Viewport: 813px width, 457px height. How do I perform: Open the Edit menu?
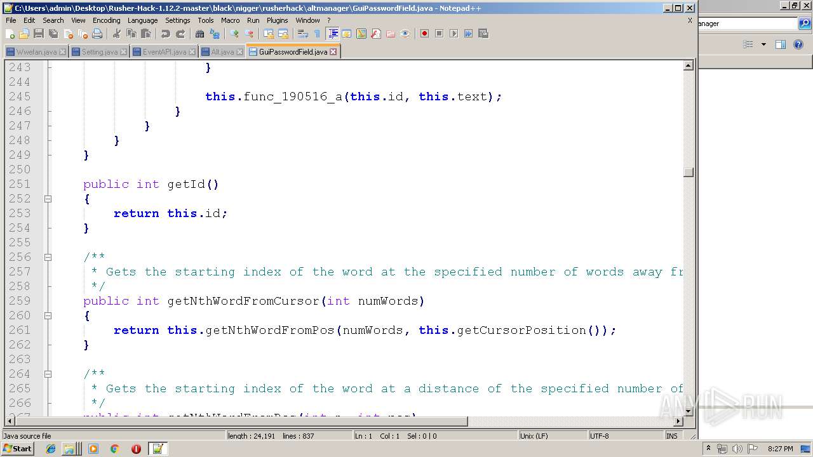coord(29,20)
